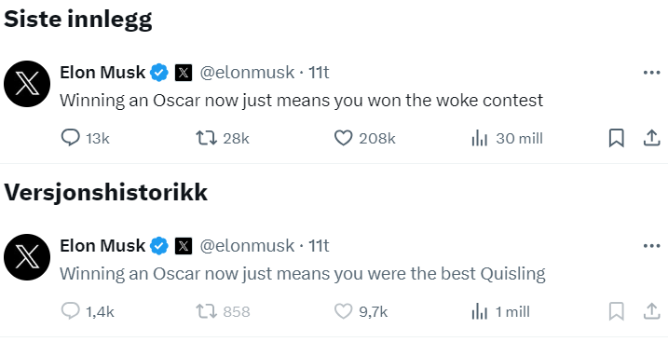Image resolution: width=668 pixels, height=342 pixels.
Task: Share the woke contest post
Action: click(x=651, y=138)
